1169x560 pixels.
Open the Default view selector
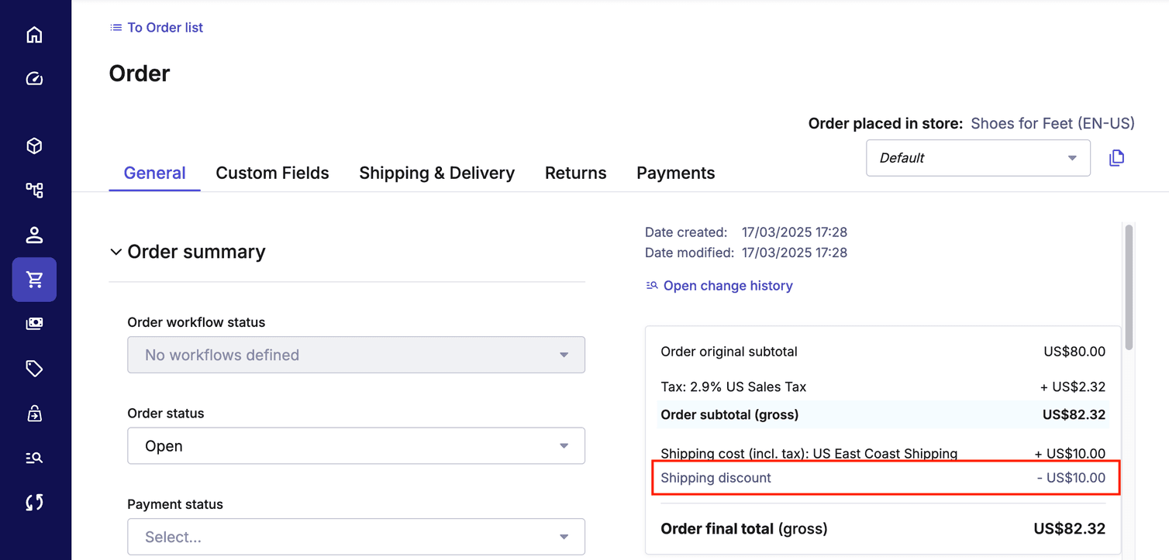click(978, 157)
